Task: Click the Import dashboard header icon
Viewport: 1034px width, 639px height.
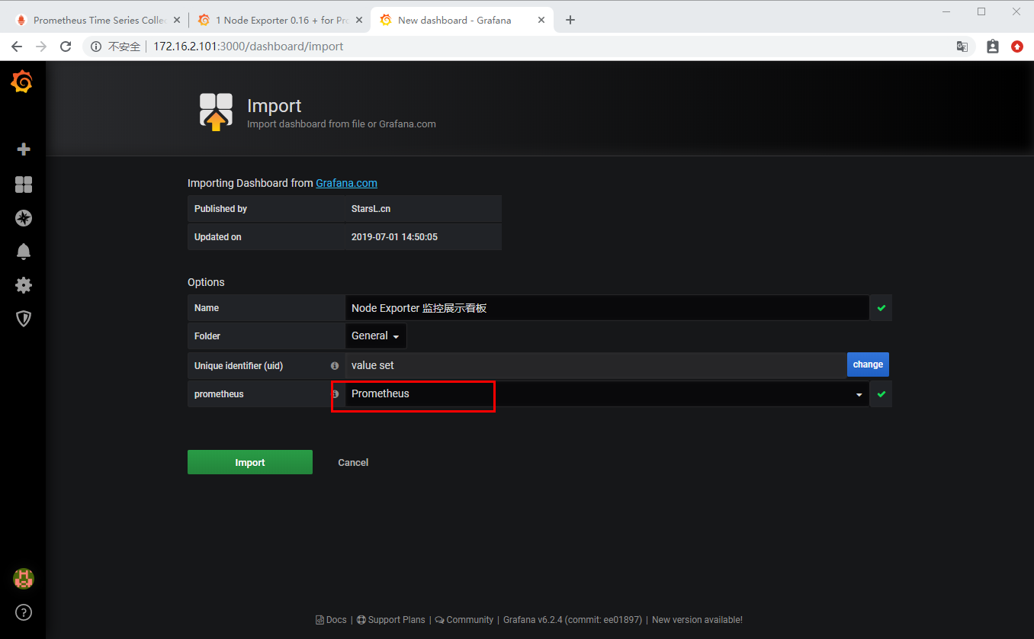Action: tap(216, 111)
